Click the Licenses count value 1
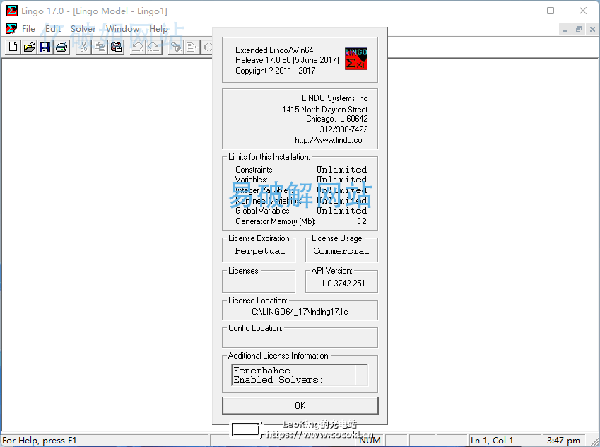Viewport: 600px width, 447px height. point(257,284)
